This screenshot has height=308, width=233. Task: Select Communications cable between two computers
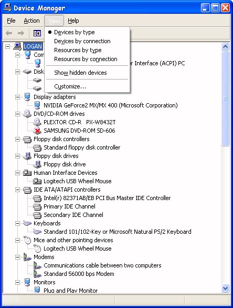[x=102, y=265]
